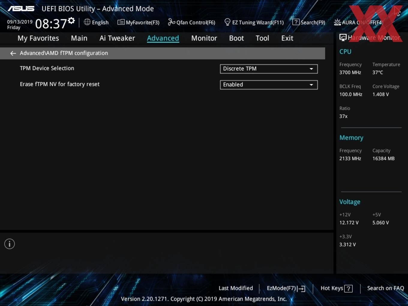Open Erase fTPM NV dropdown set to Enabled
The image size is (408, 306).
(x=269, y=85)
